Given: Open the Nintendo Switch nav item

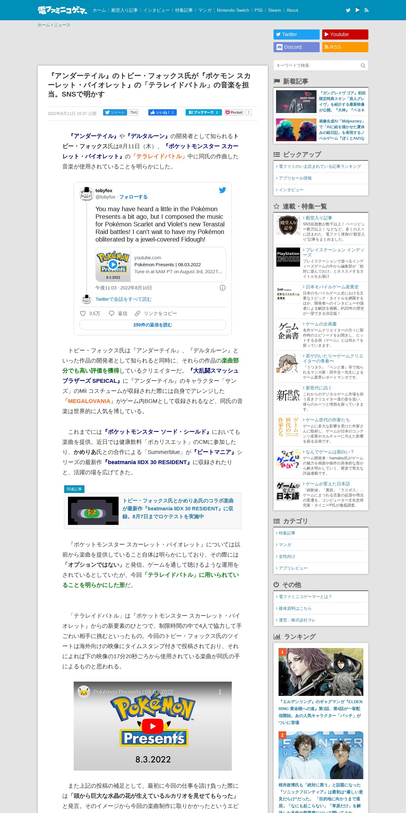Looking at the screenshot, I should pyautogui.click(x=233, y=10).
